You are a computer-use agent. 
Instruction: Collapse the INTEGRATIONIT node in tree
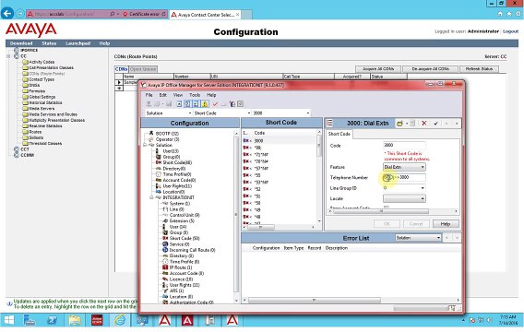click(x=151, y=197)
